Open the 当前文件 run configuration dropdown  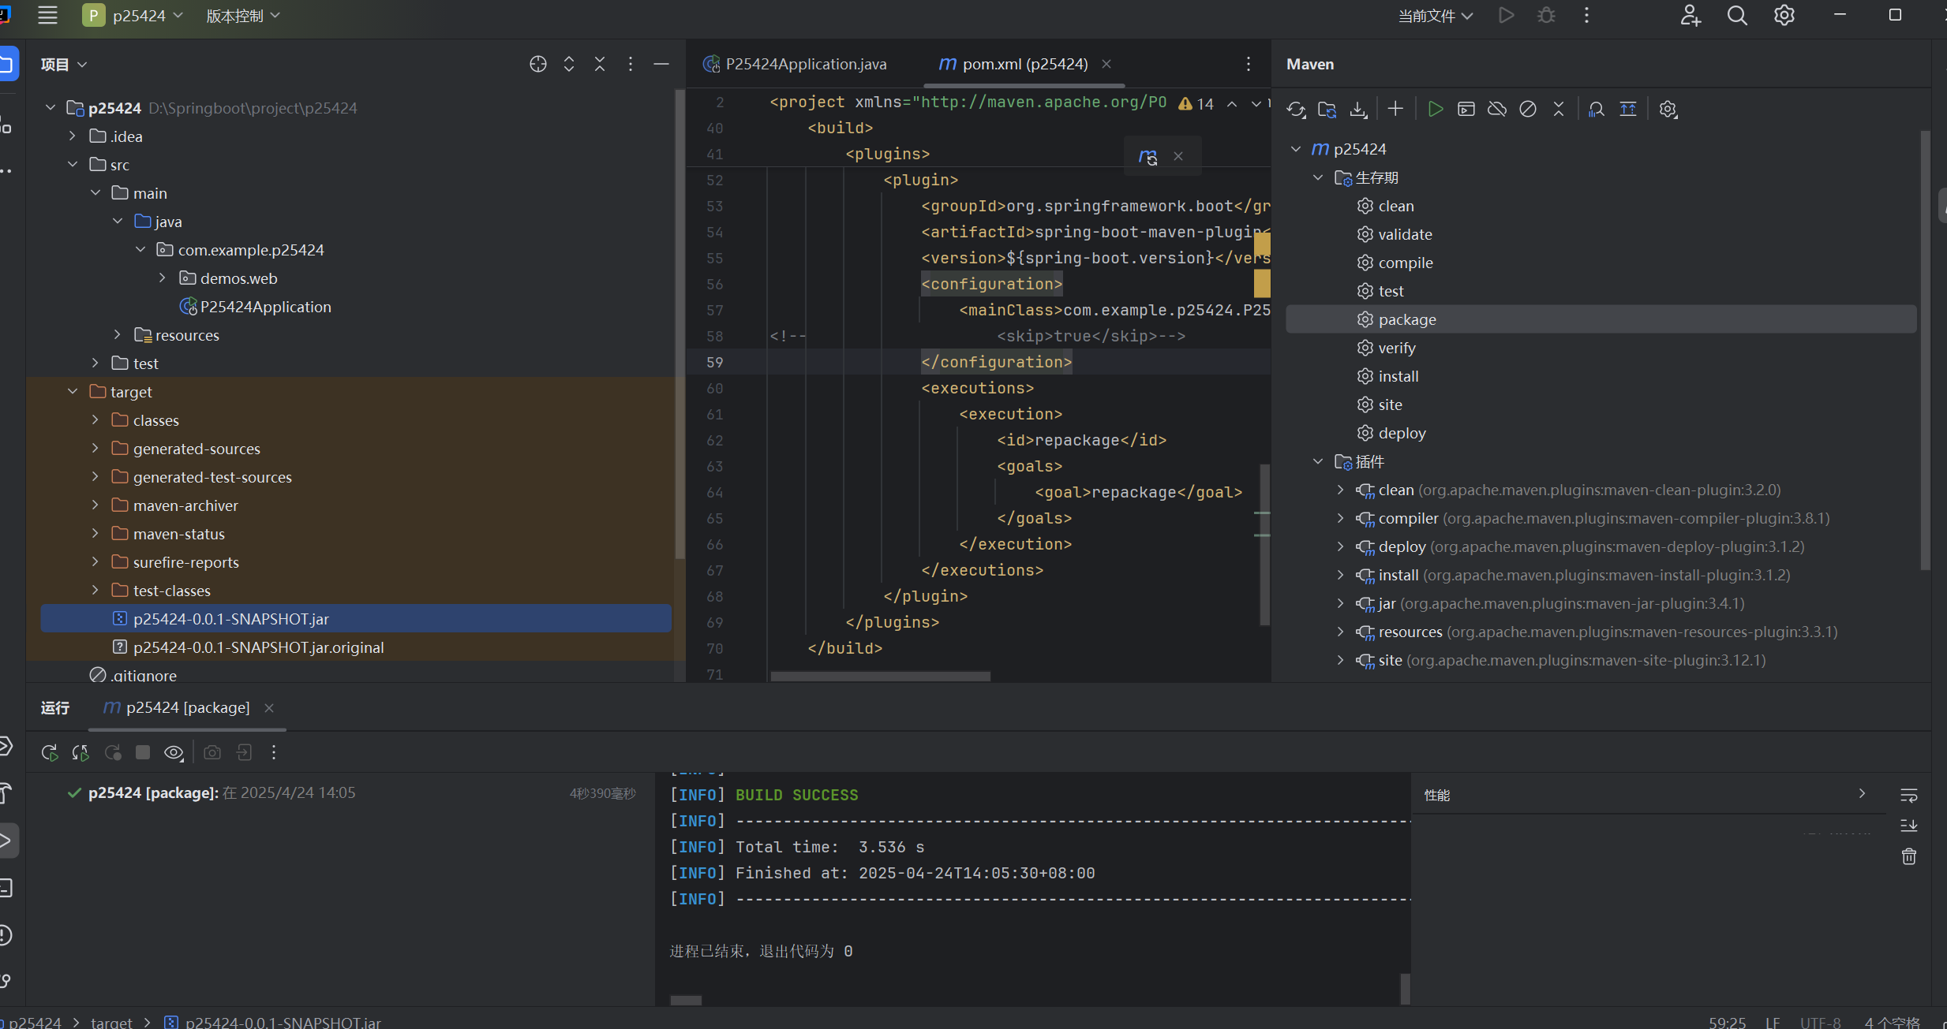point(1435,16)
